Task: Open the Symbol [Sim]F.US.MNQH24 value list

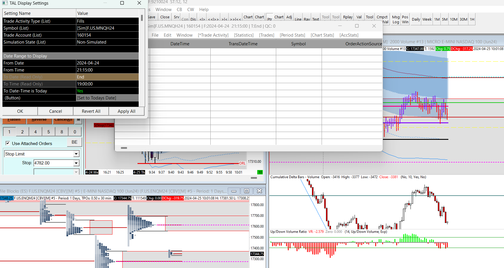Action: [107, 28]
